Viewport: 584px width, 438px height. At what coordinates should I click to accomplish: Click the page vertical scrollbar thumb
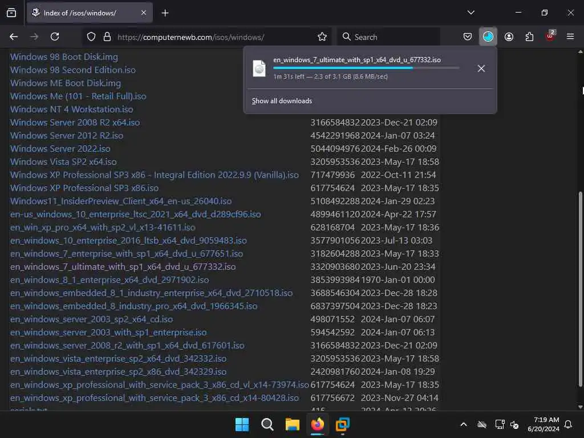(x=580, y=289)
